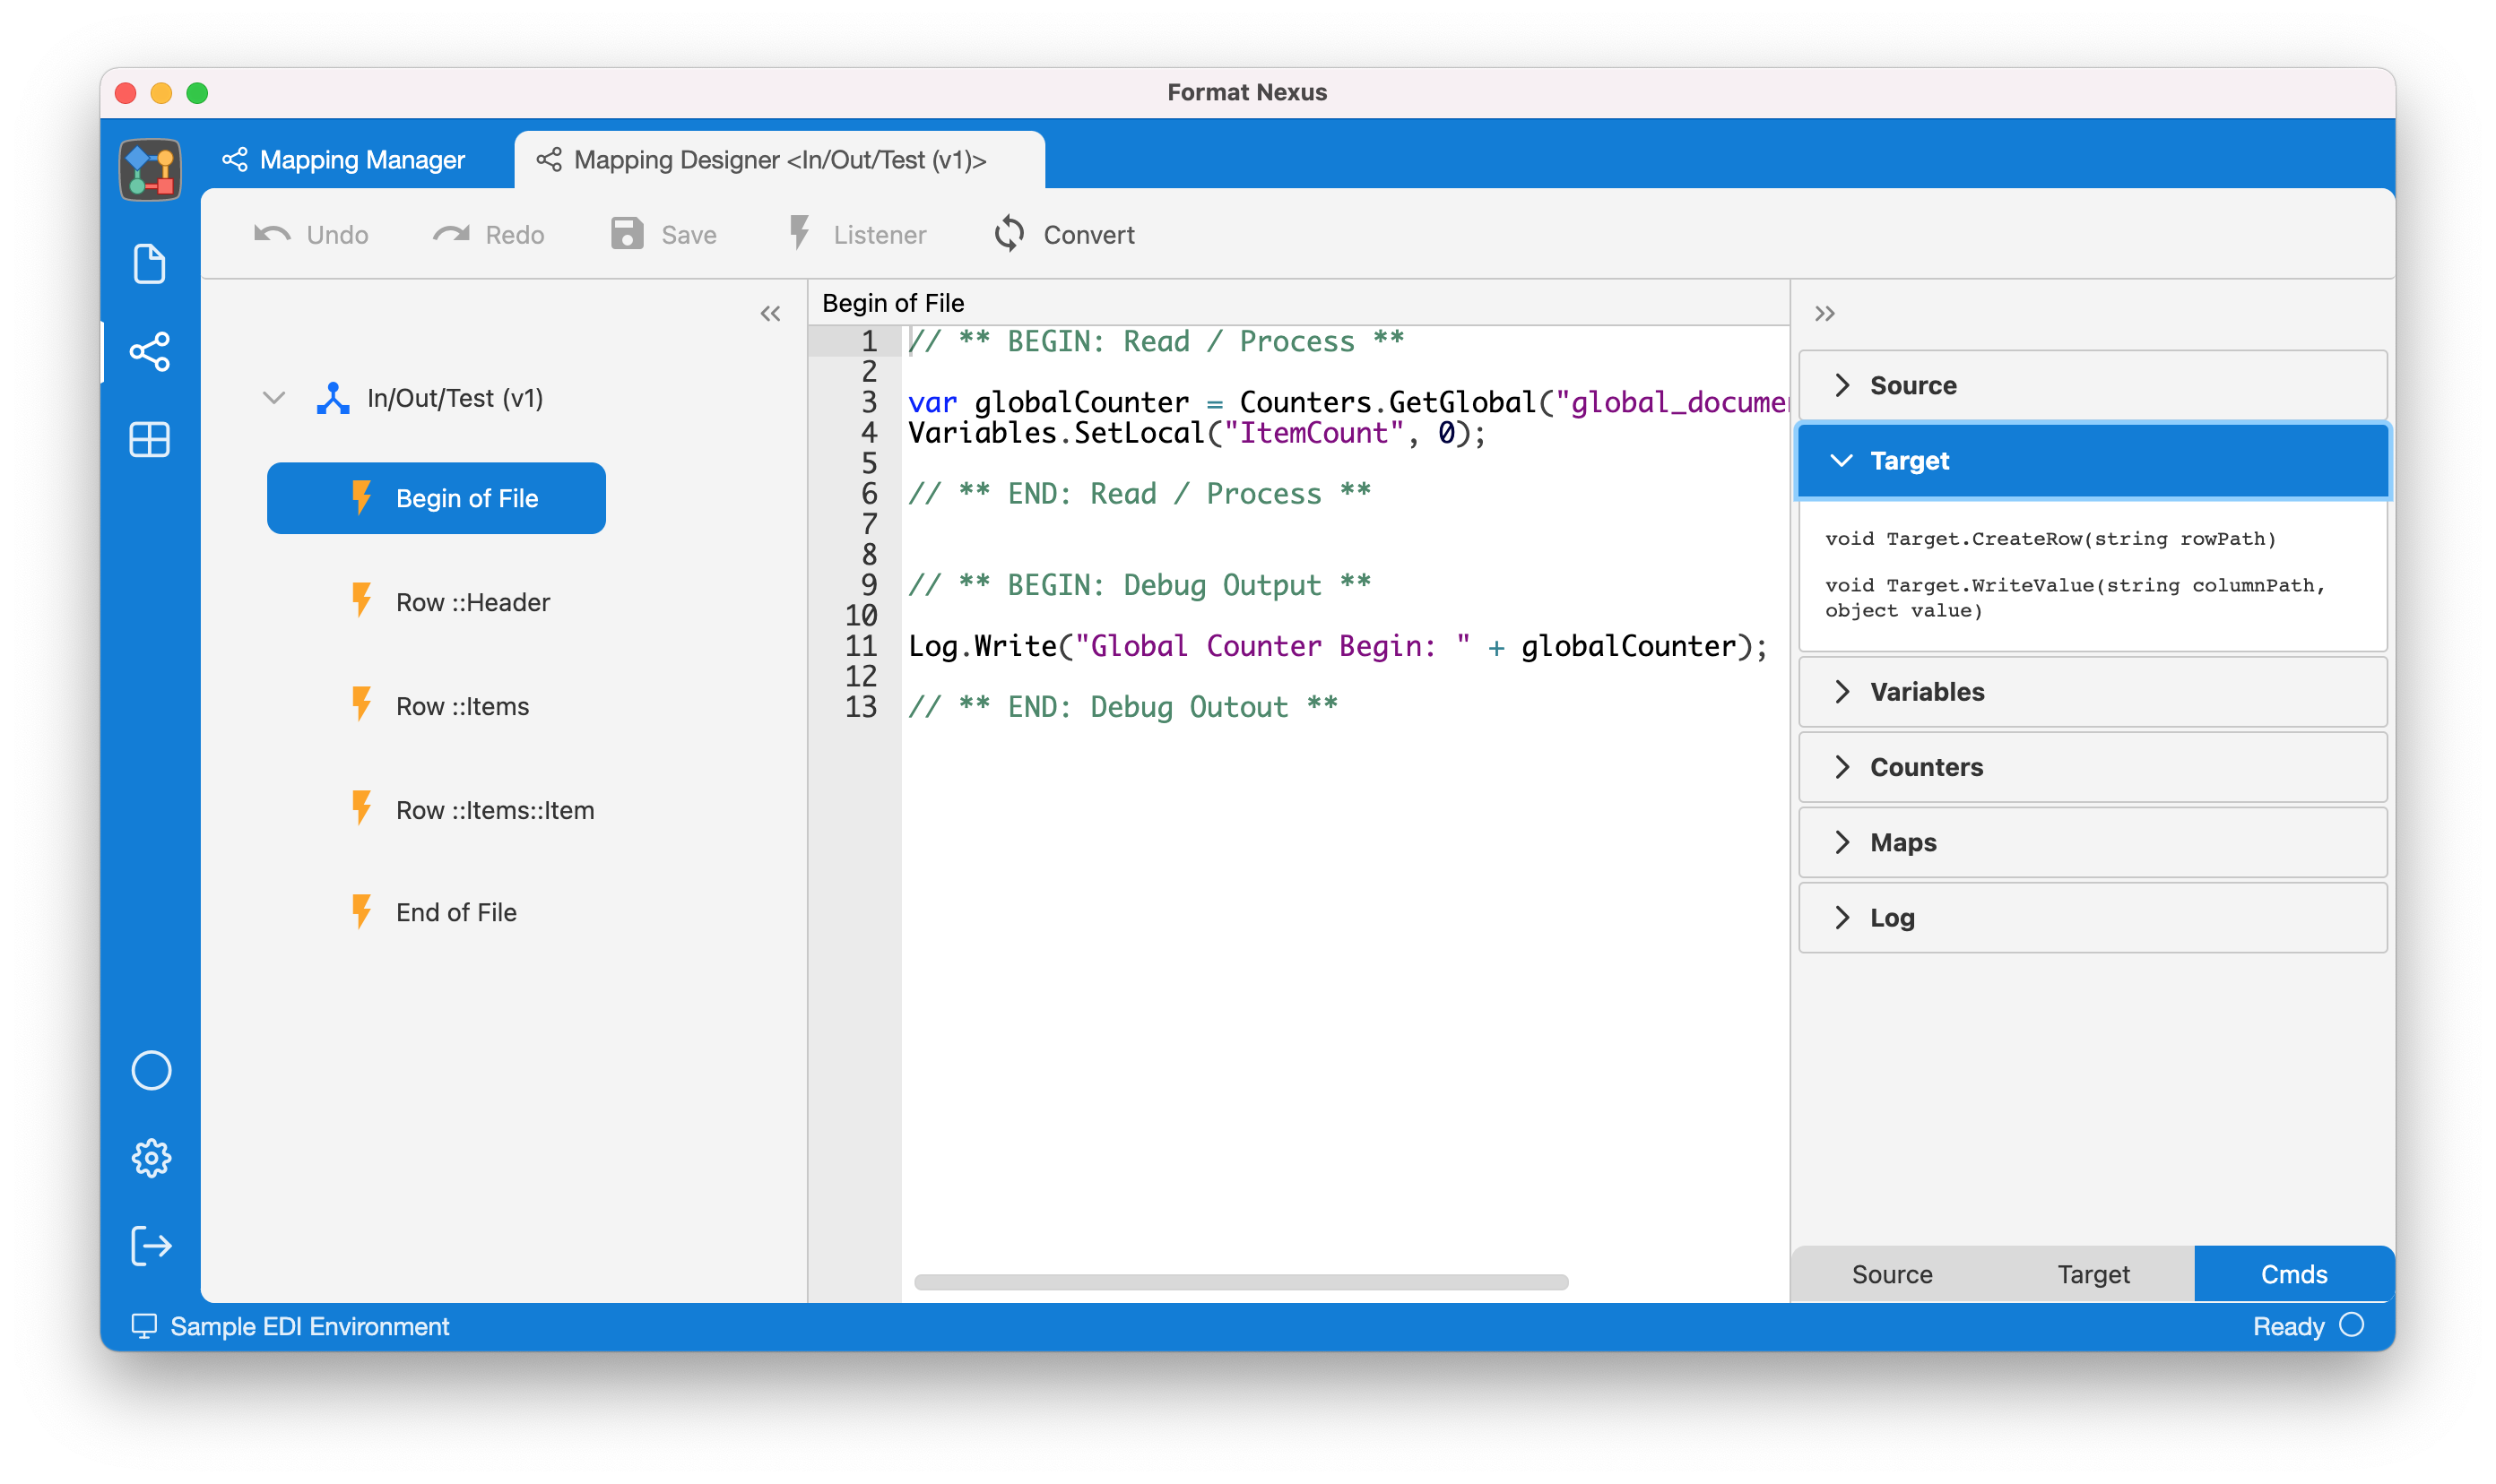Click the Ready status circle indicator
2496x1484 pixels.
coord(2352,1325)
